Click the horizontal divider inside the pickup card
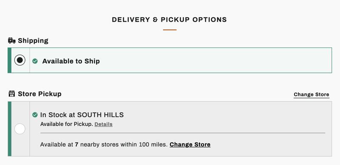 tap(183, 133)
